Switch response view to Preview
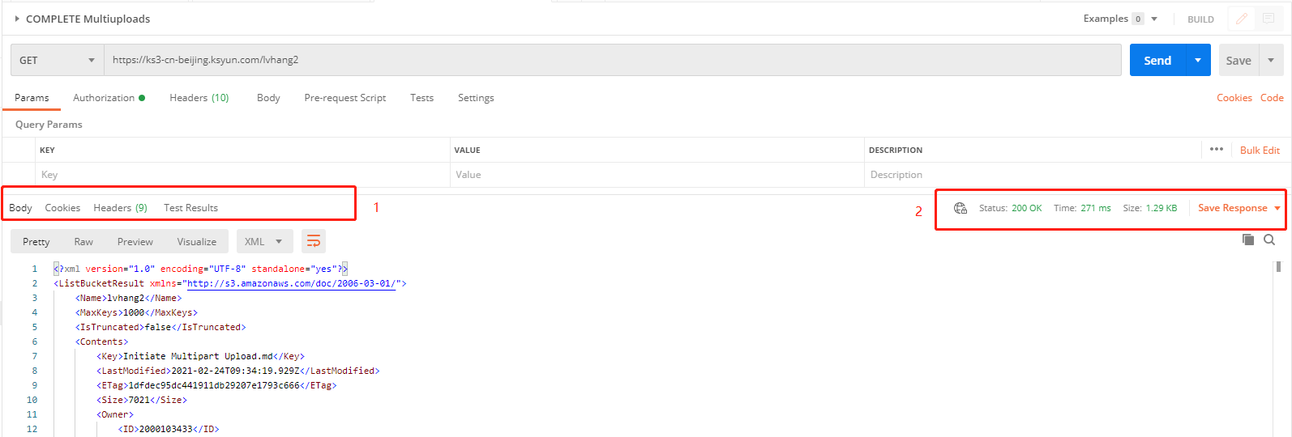 tap(135, 241)
